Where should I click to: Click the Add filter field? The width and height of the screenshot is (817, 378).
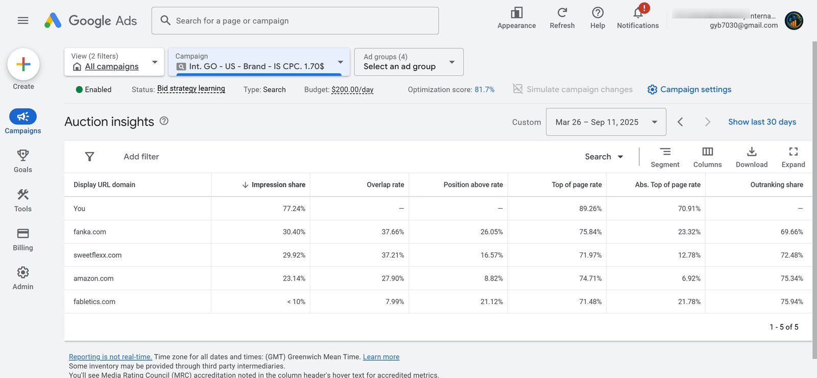click(141, 157)
